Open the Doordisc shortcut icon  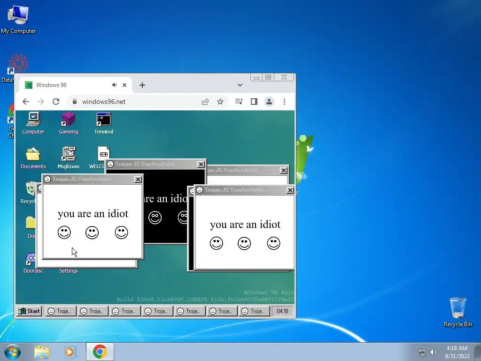tap(31, 263)
